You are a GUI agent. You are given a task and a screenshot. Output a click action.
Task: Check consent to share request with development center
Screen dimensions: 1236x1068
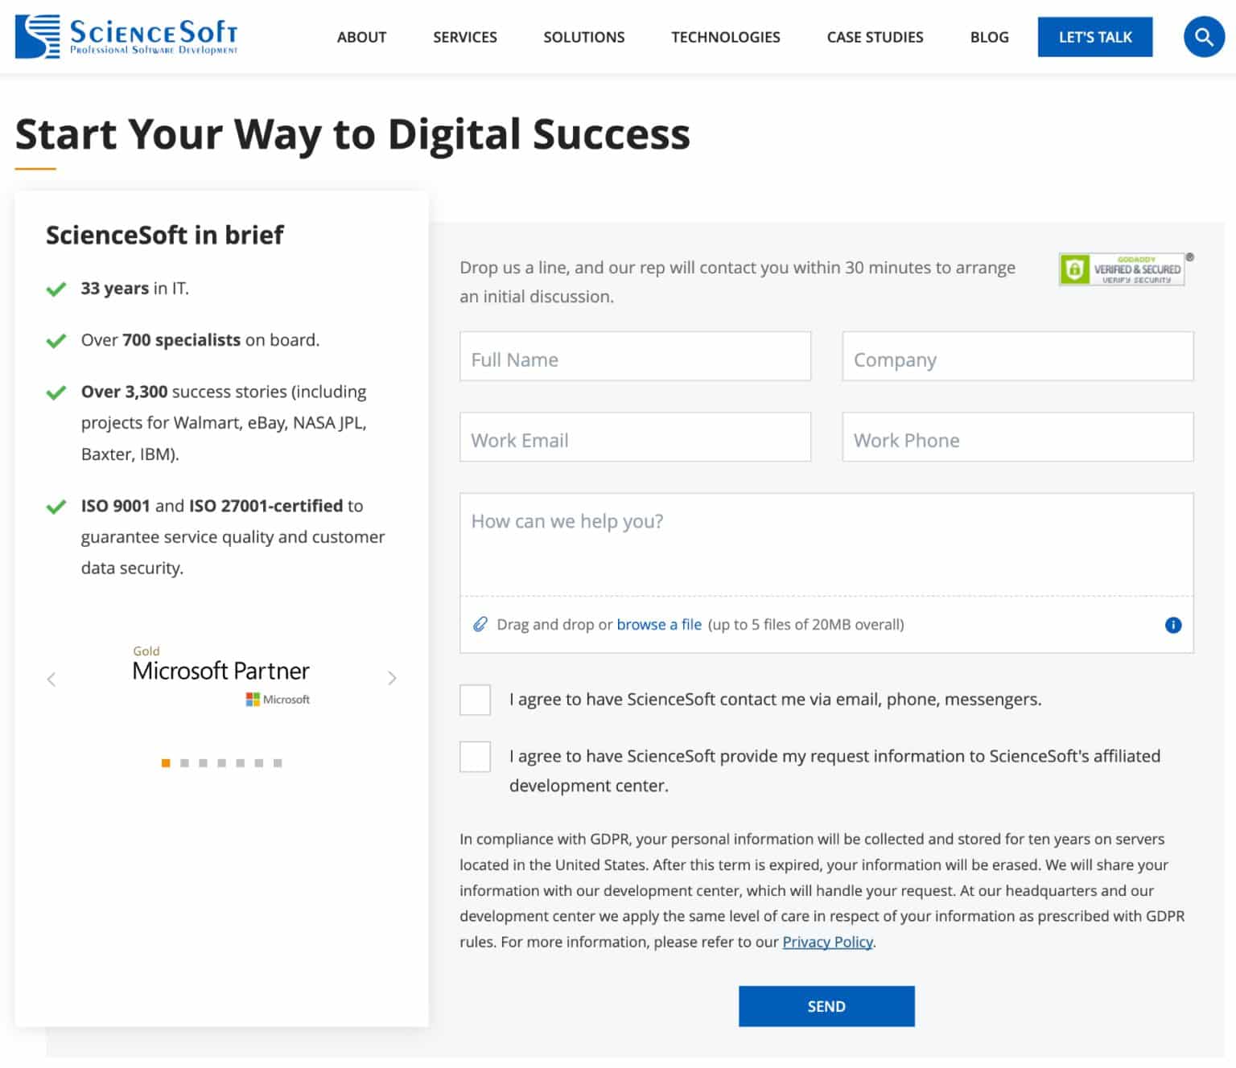point(475,756)
